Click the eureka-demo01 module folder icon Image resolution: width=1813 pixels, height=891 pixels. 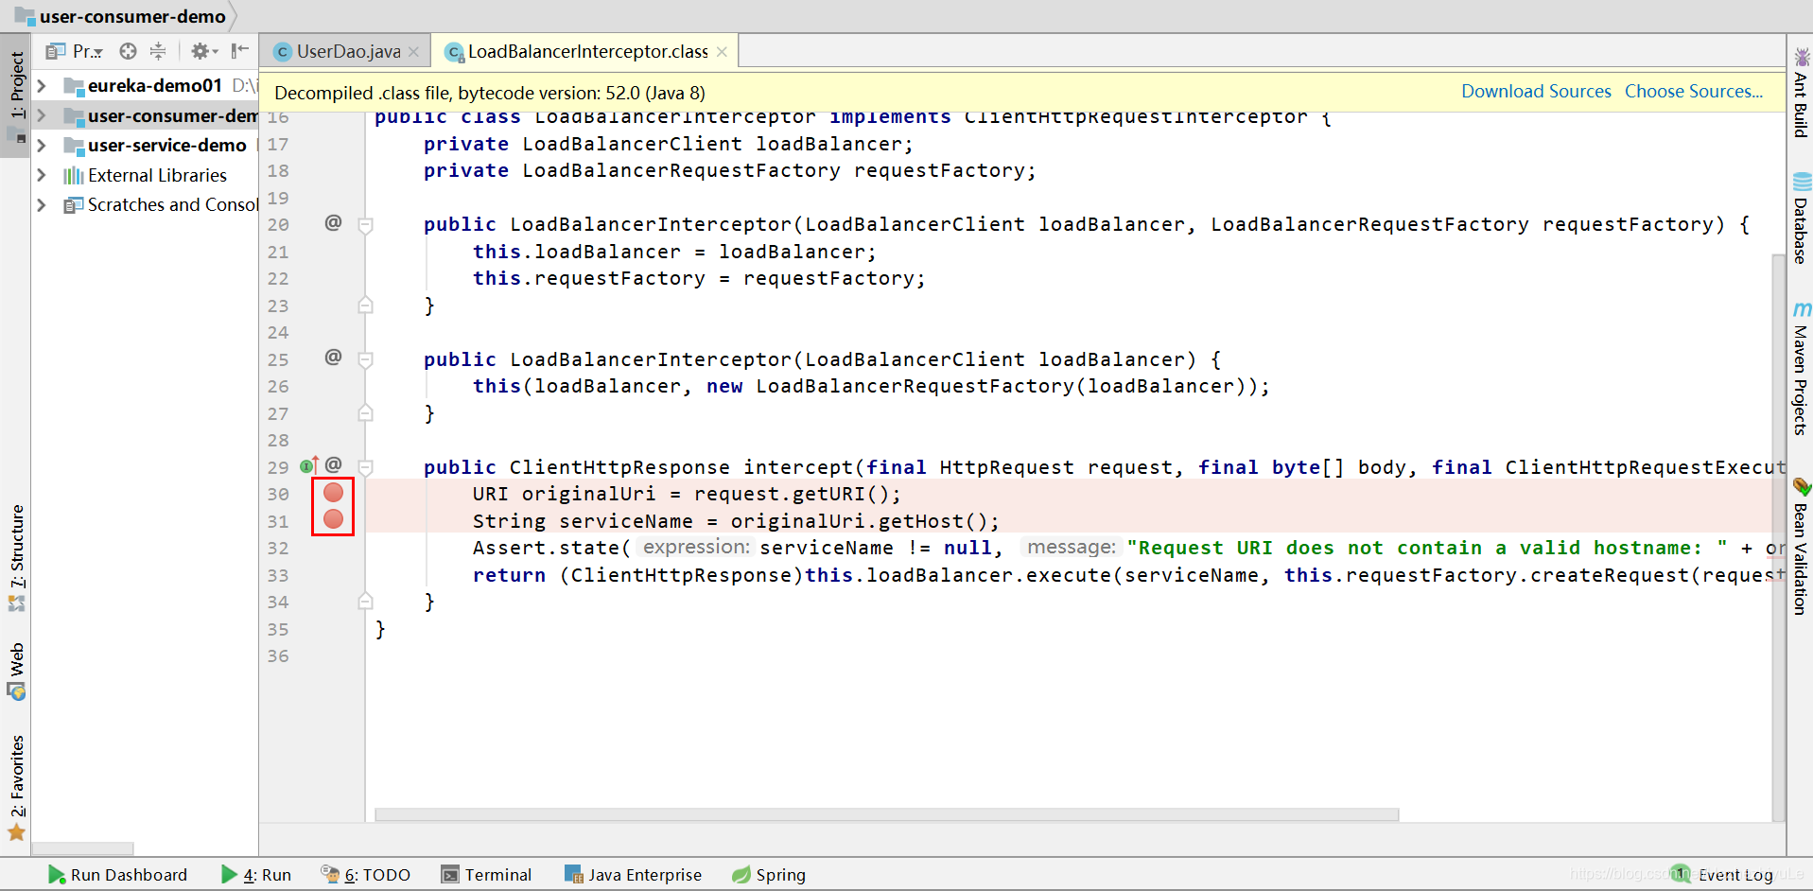pyautogui.click(x=74, y=86)
